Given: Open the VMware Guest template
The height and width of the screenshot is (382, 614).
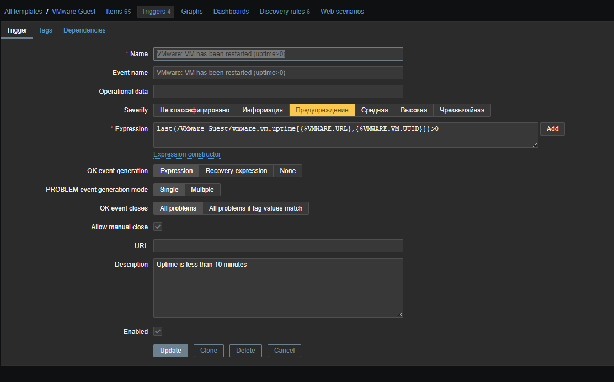Looking at the screenshot, I should 73,11.
